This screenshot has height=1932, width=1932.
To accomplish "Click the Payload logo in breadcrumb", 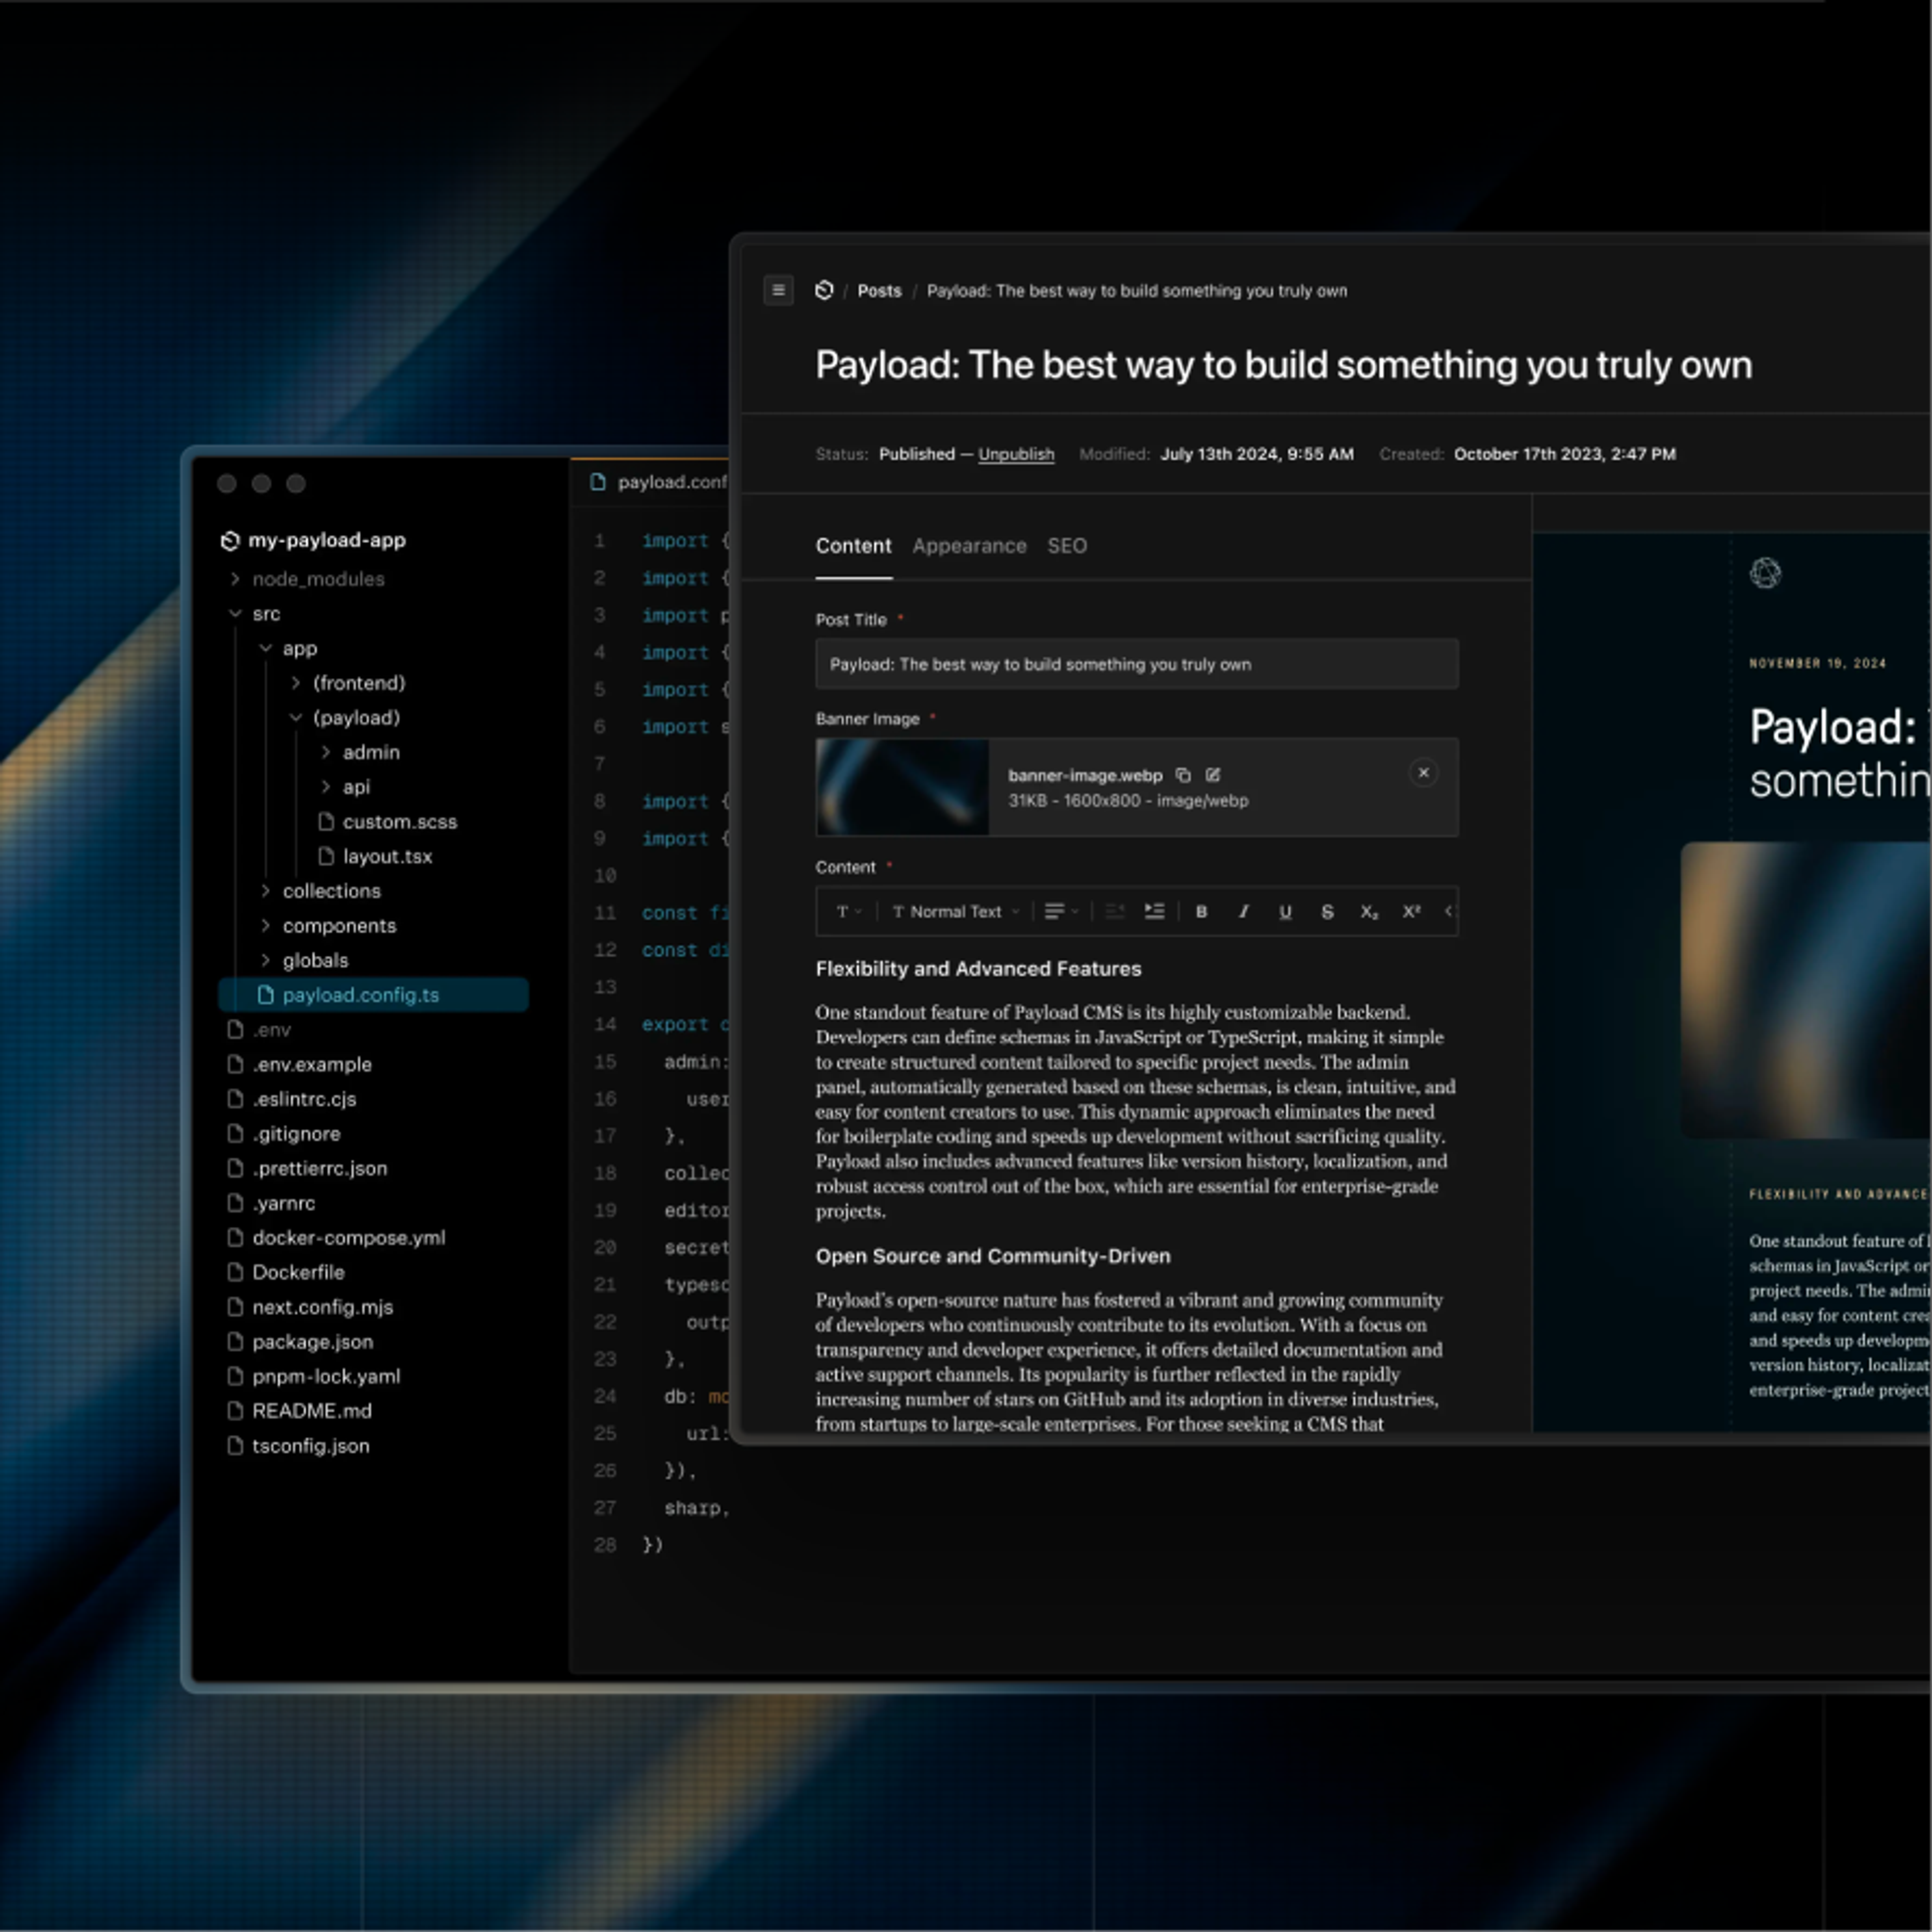I will point(824,291).
